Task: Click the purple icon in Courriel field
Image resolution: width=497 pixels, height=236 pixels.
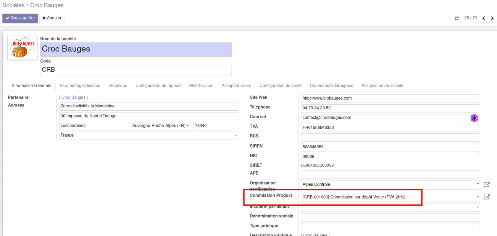Action: pos(474,118)
